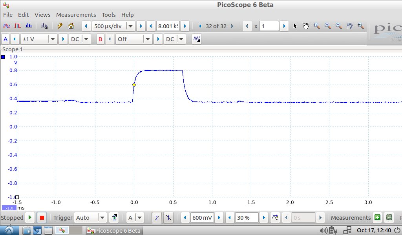The height and width of the screenshot is (235, 402).
Task: Open the Tools menu
Action: point(108,15)
